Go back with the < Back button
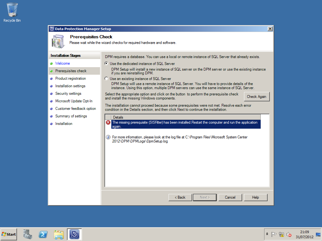The image size is (322, 241). 180,197
